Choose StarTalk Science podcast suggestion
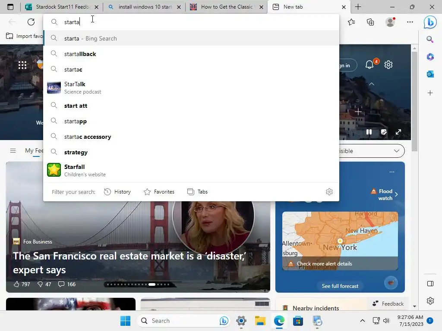 tap(191, 87)
